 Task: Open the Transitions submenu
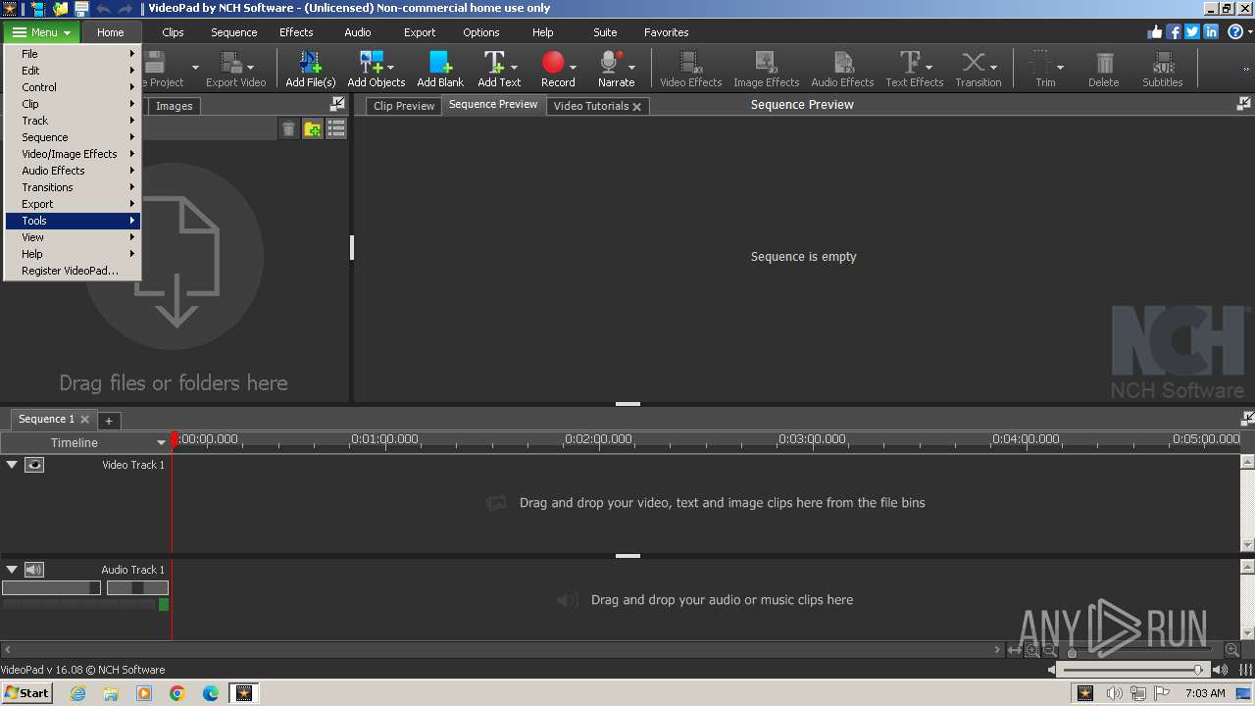click(x=74, y=187)
